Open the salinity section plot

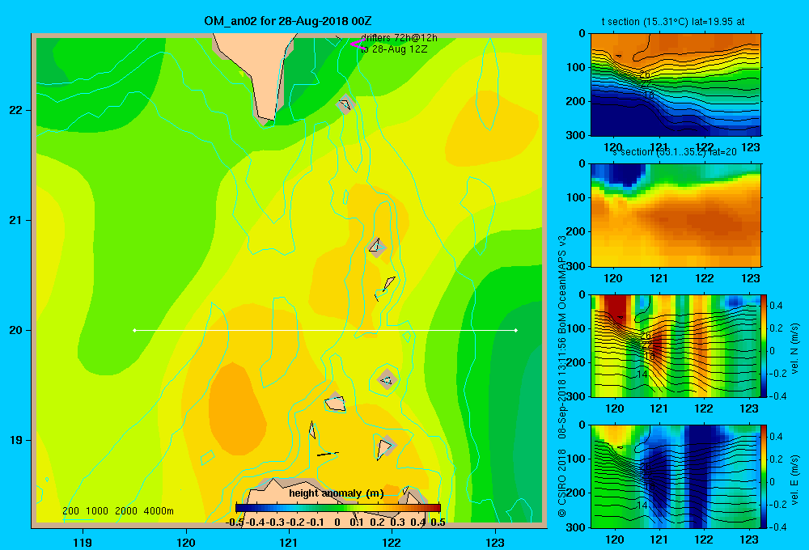[676, 215]
